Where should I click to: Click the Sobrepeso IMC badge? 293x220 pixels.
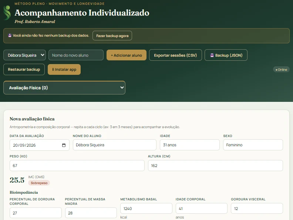coord(39,183)
